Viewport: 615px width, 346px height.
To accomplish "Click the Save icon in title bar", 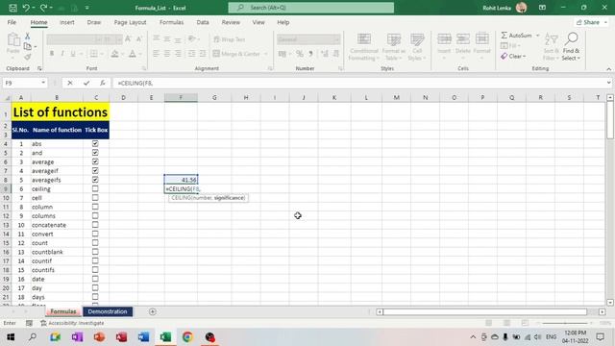I will [12, 8].
